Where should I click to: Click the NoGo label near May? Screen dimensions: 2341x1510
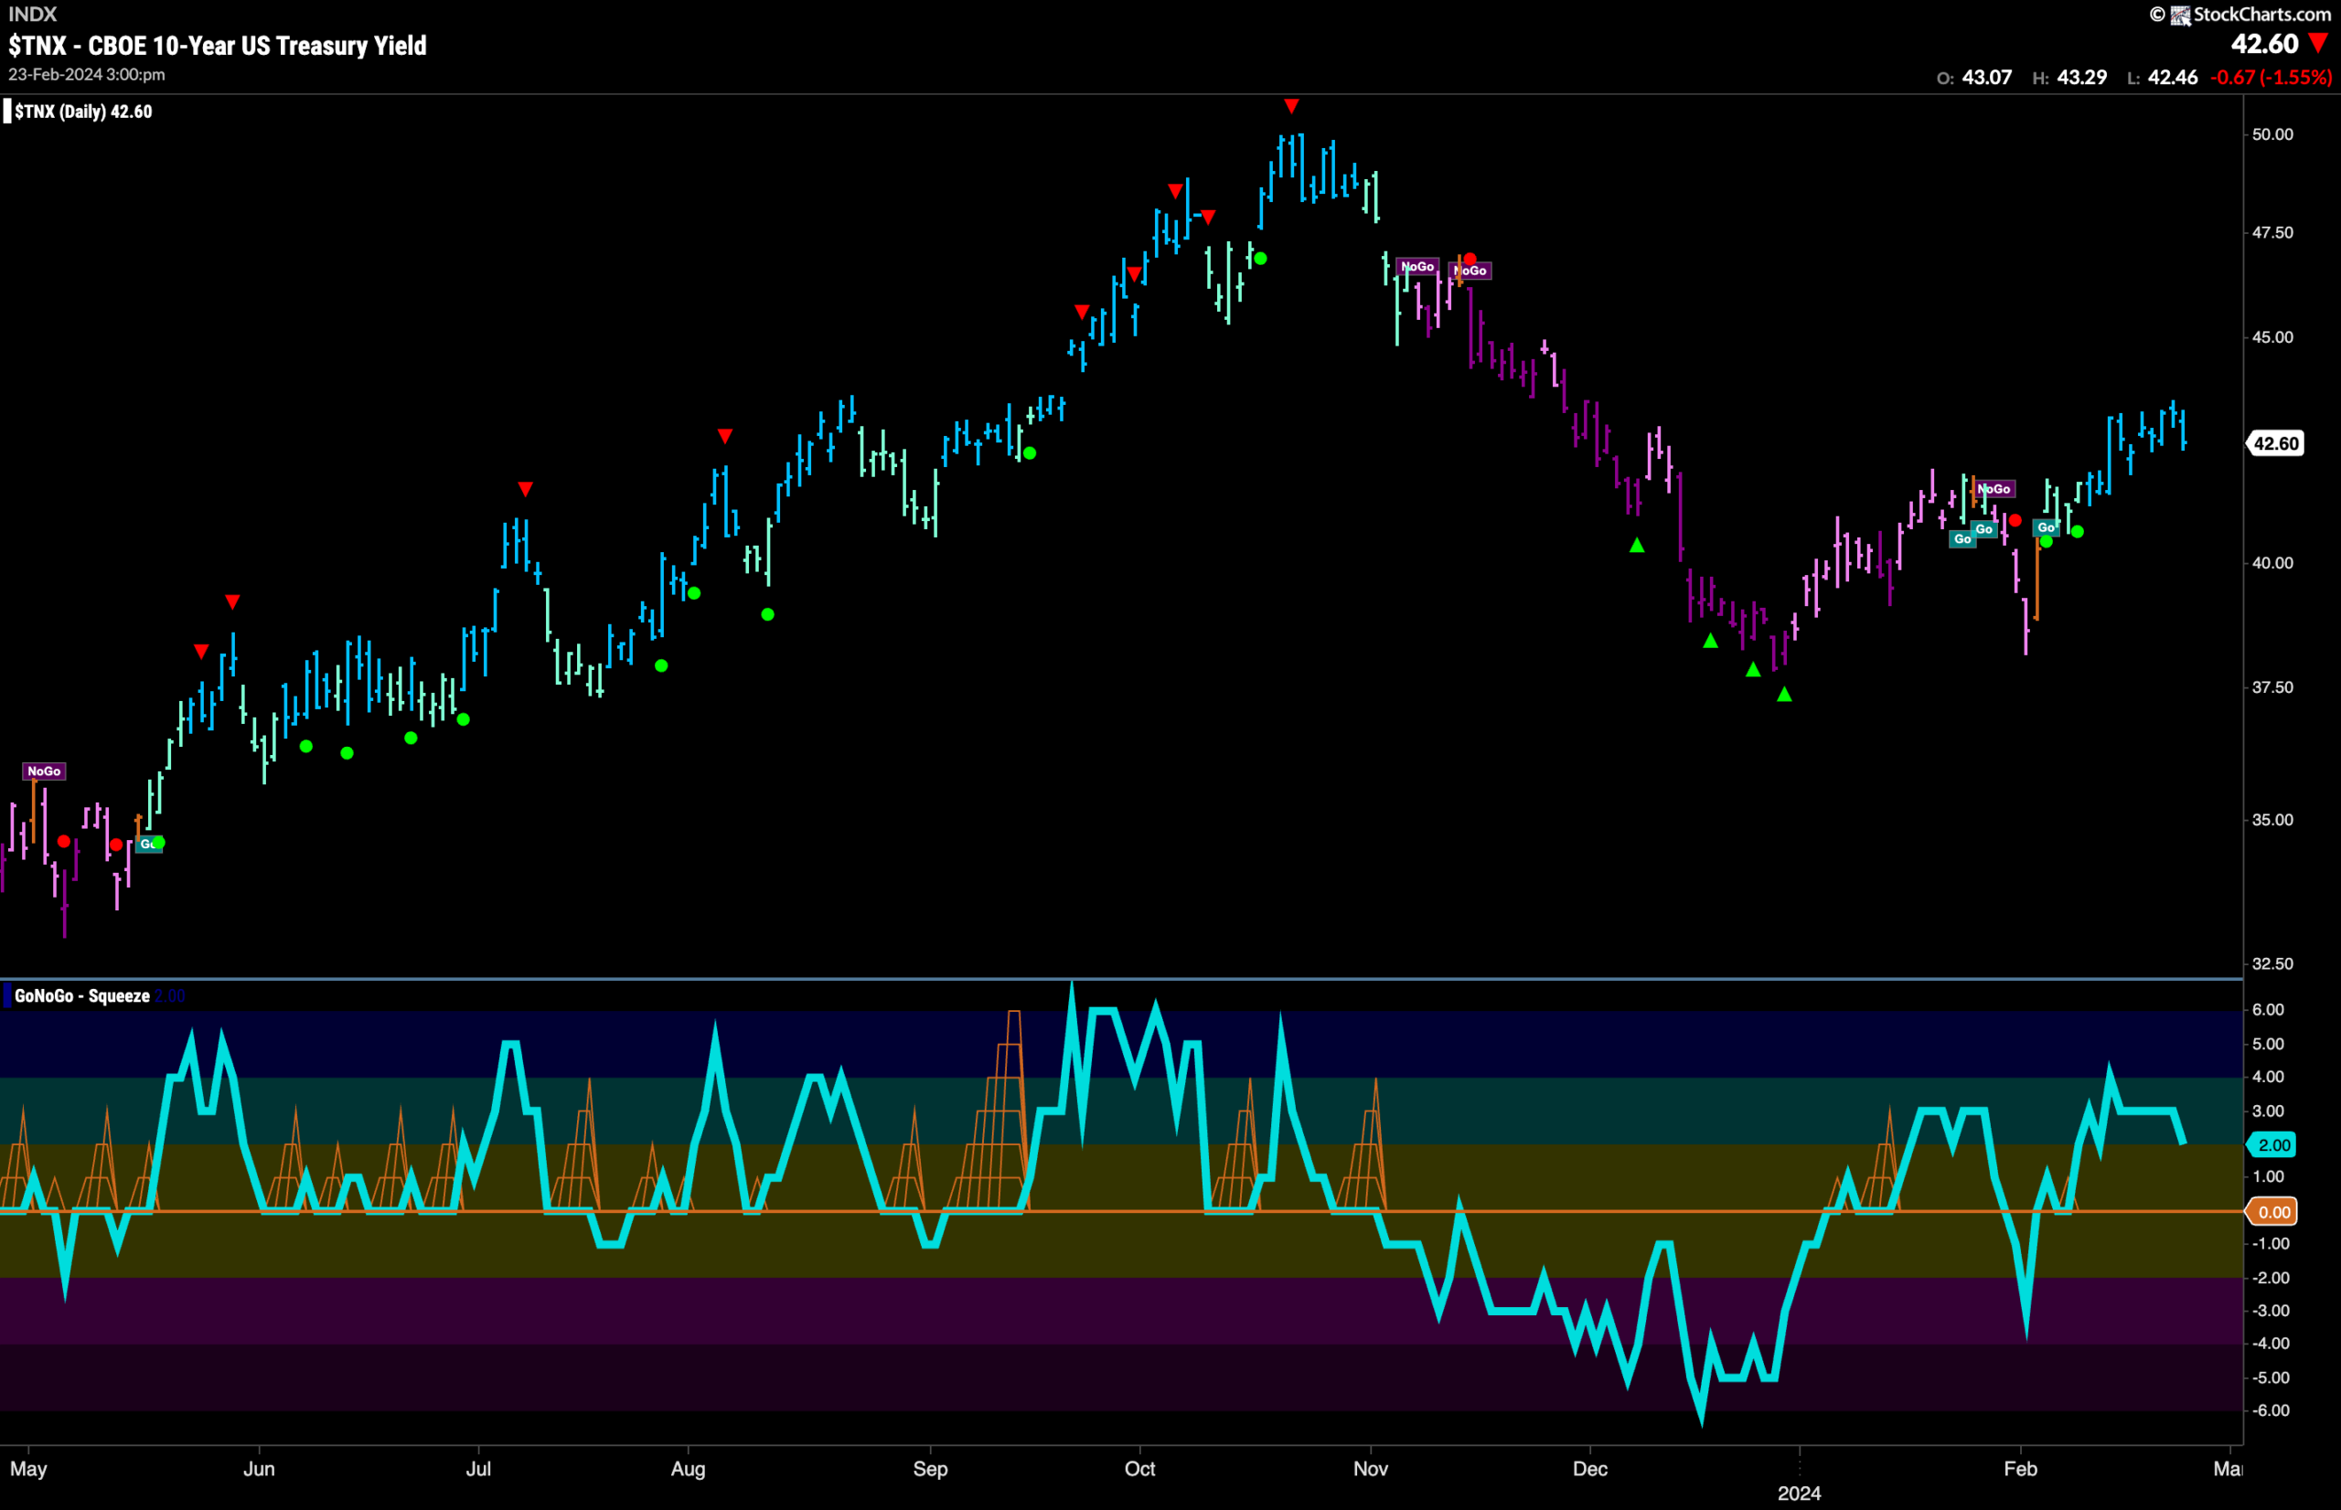(44, 771)
